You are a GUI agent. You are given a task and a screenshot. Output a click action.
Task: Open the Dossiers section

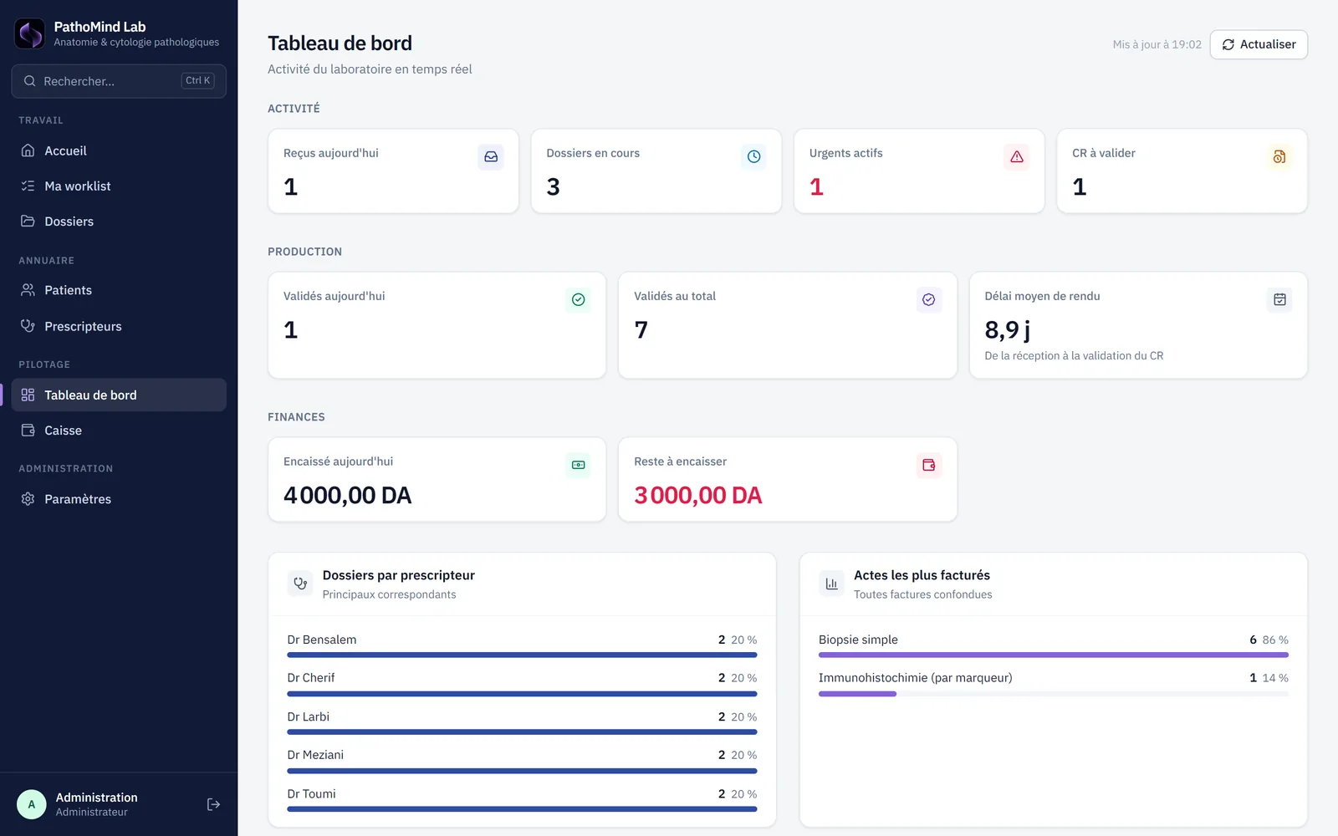119,221
